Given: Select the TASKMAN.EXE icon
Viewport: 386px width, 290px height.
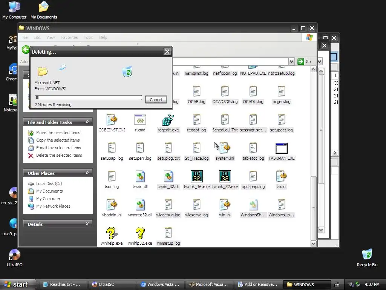Looking at the screenshot, I should (282, 148).
